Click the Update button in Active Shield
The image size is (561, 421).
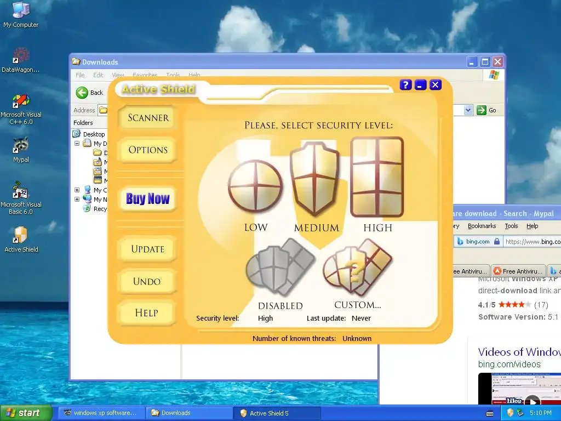(148, 249)
